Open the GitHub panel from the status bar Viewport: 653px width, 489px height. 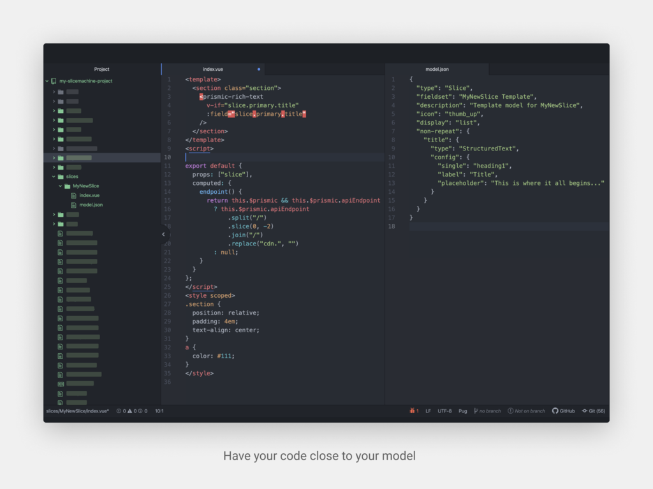[563, 411]
